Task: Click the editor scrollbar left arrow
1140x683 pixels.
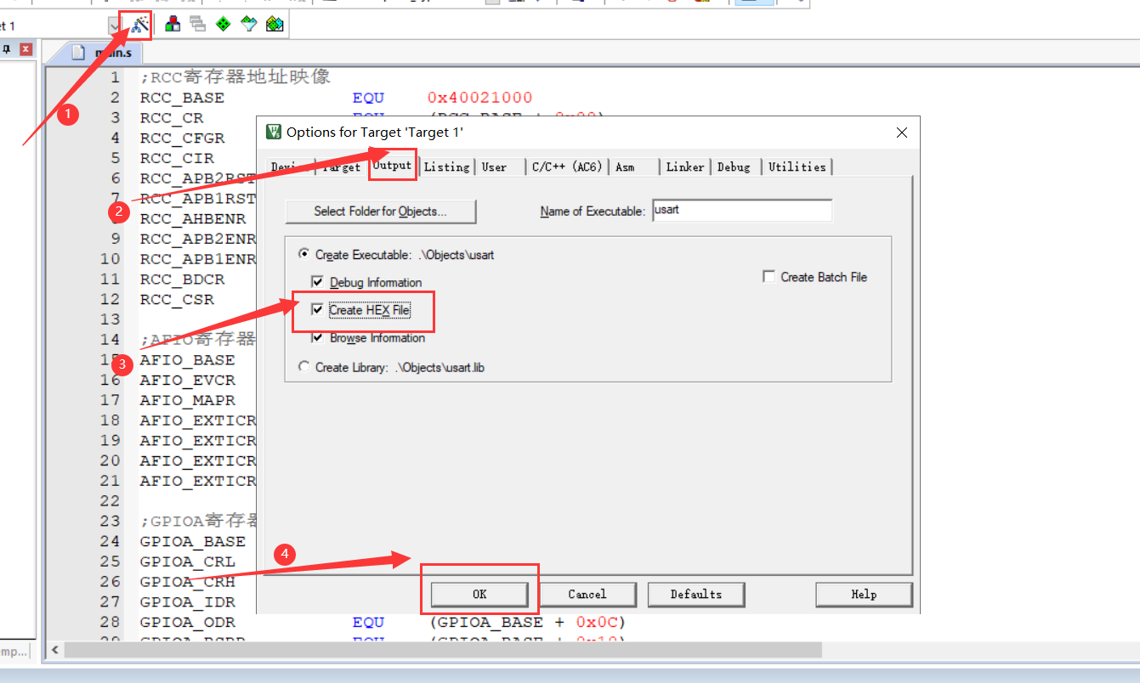Action: coord(55,650)
